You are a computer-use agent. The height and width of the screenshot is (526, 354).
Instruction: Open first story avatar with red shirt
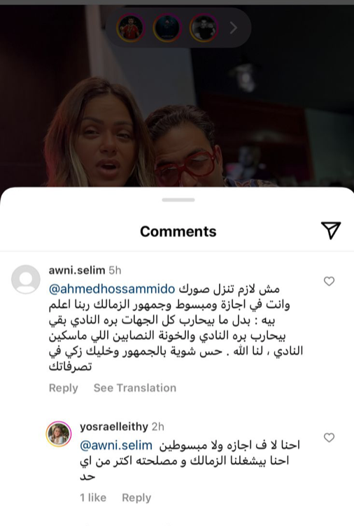(x=131, y=27)
